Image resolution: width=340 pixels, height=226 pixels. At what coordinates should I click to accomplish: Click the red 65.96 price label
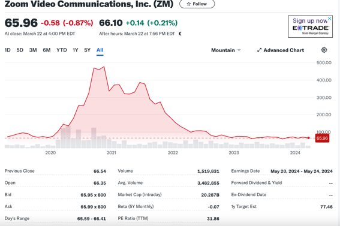click(322, 138)
